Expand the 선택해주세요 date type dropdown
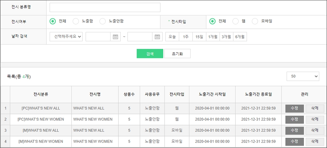Image resolution: width=327 pixels, height=148 pixels. [66, 37]
